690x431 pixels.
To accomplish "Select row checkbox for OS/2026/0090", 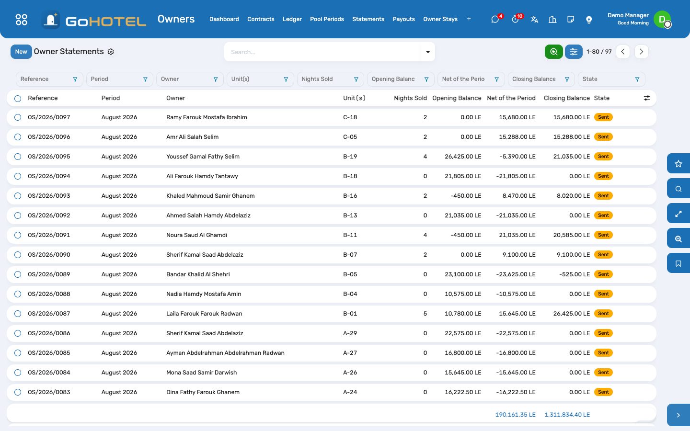I will pos(18,255).
